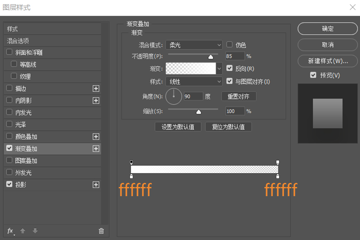
Task: Click the 重置对齐 button
Action: coord(239,96)
